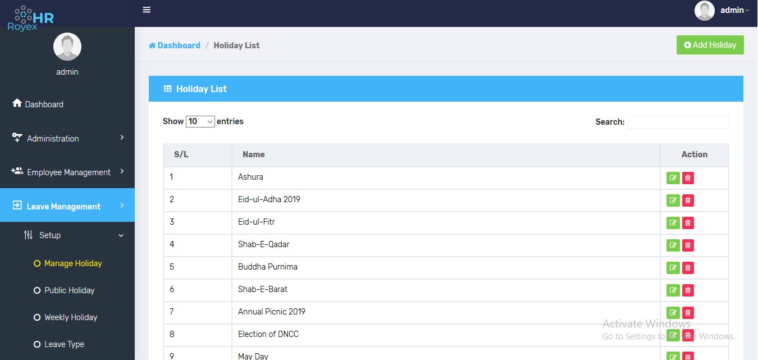Click trash icon for Buddha Purnima
758x360 pixels.
pyautogui.click(x=688, y=268)
